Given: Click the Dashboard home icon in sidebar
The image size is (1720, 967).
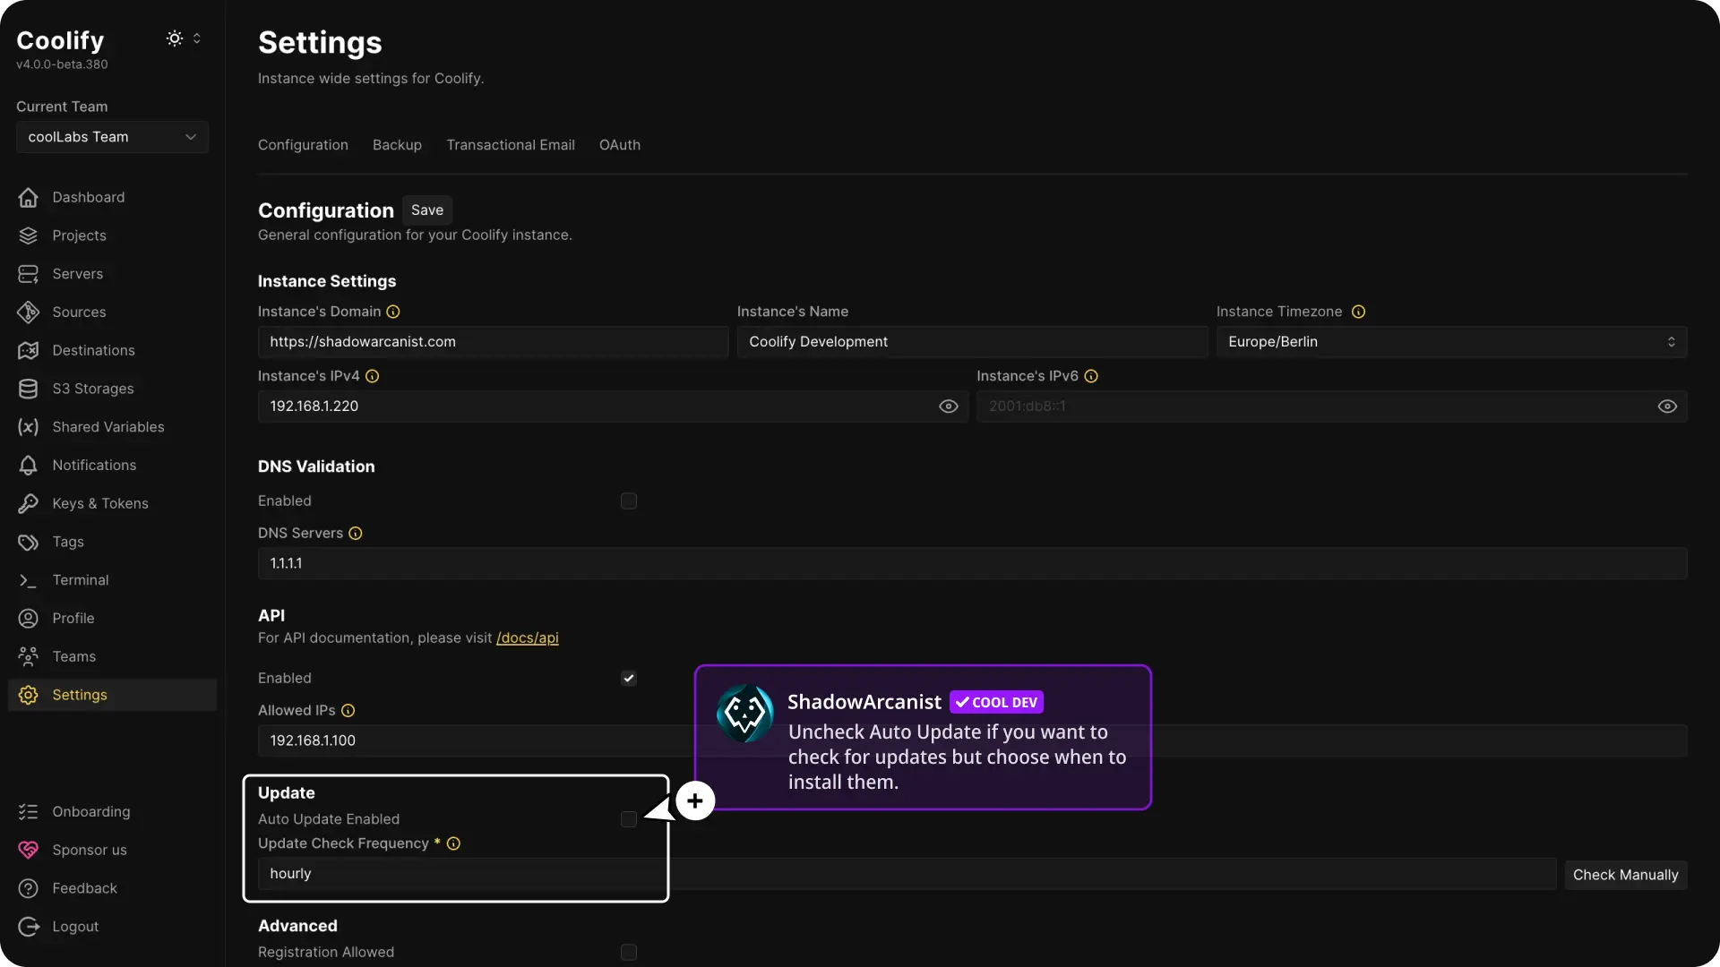Looking at the screenshot, I should (x=28, y=197).
